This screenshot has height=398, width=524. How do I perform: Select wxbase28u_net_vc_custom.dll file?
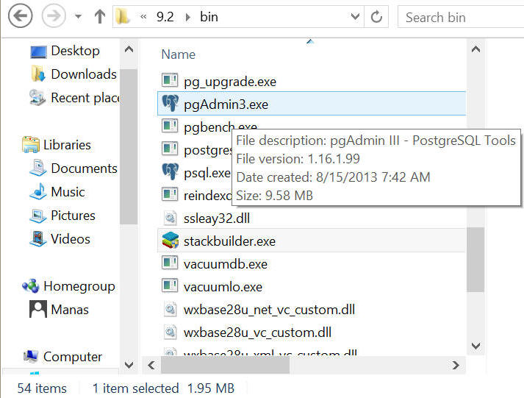point(269,310)
